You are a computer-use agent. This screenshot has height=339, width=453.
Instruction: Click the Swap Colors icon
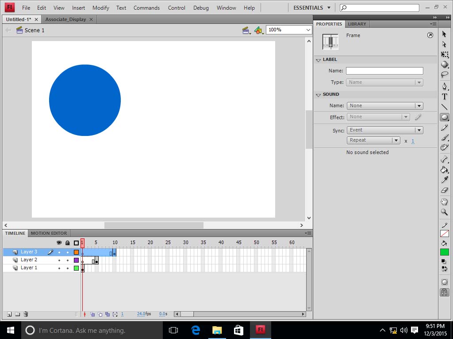click(x=444, y=269)
